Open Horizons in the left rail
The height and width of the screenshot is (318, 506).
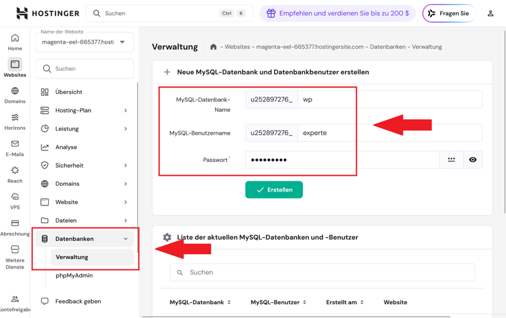point(15,121)
